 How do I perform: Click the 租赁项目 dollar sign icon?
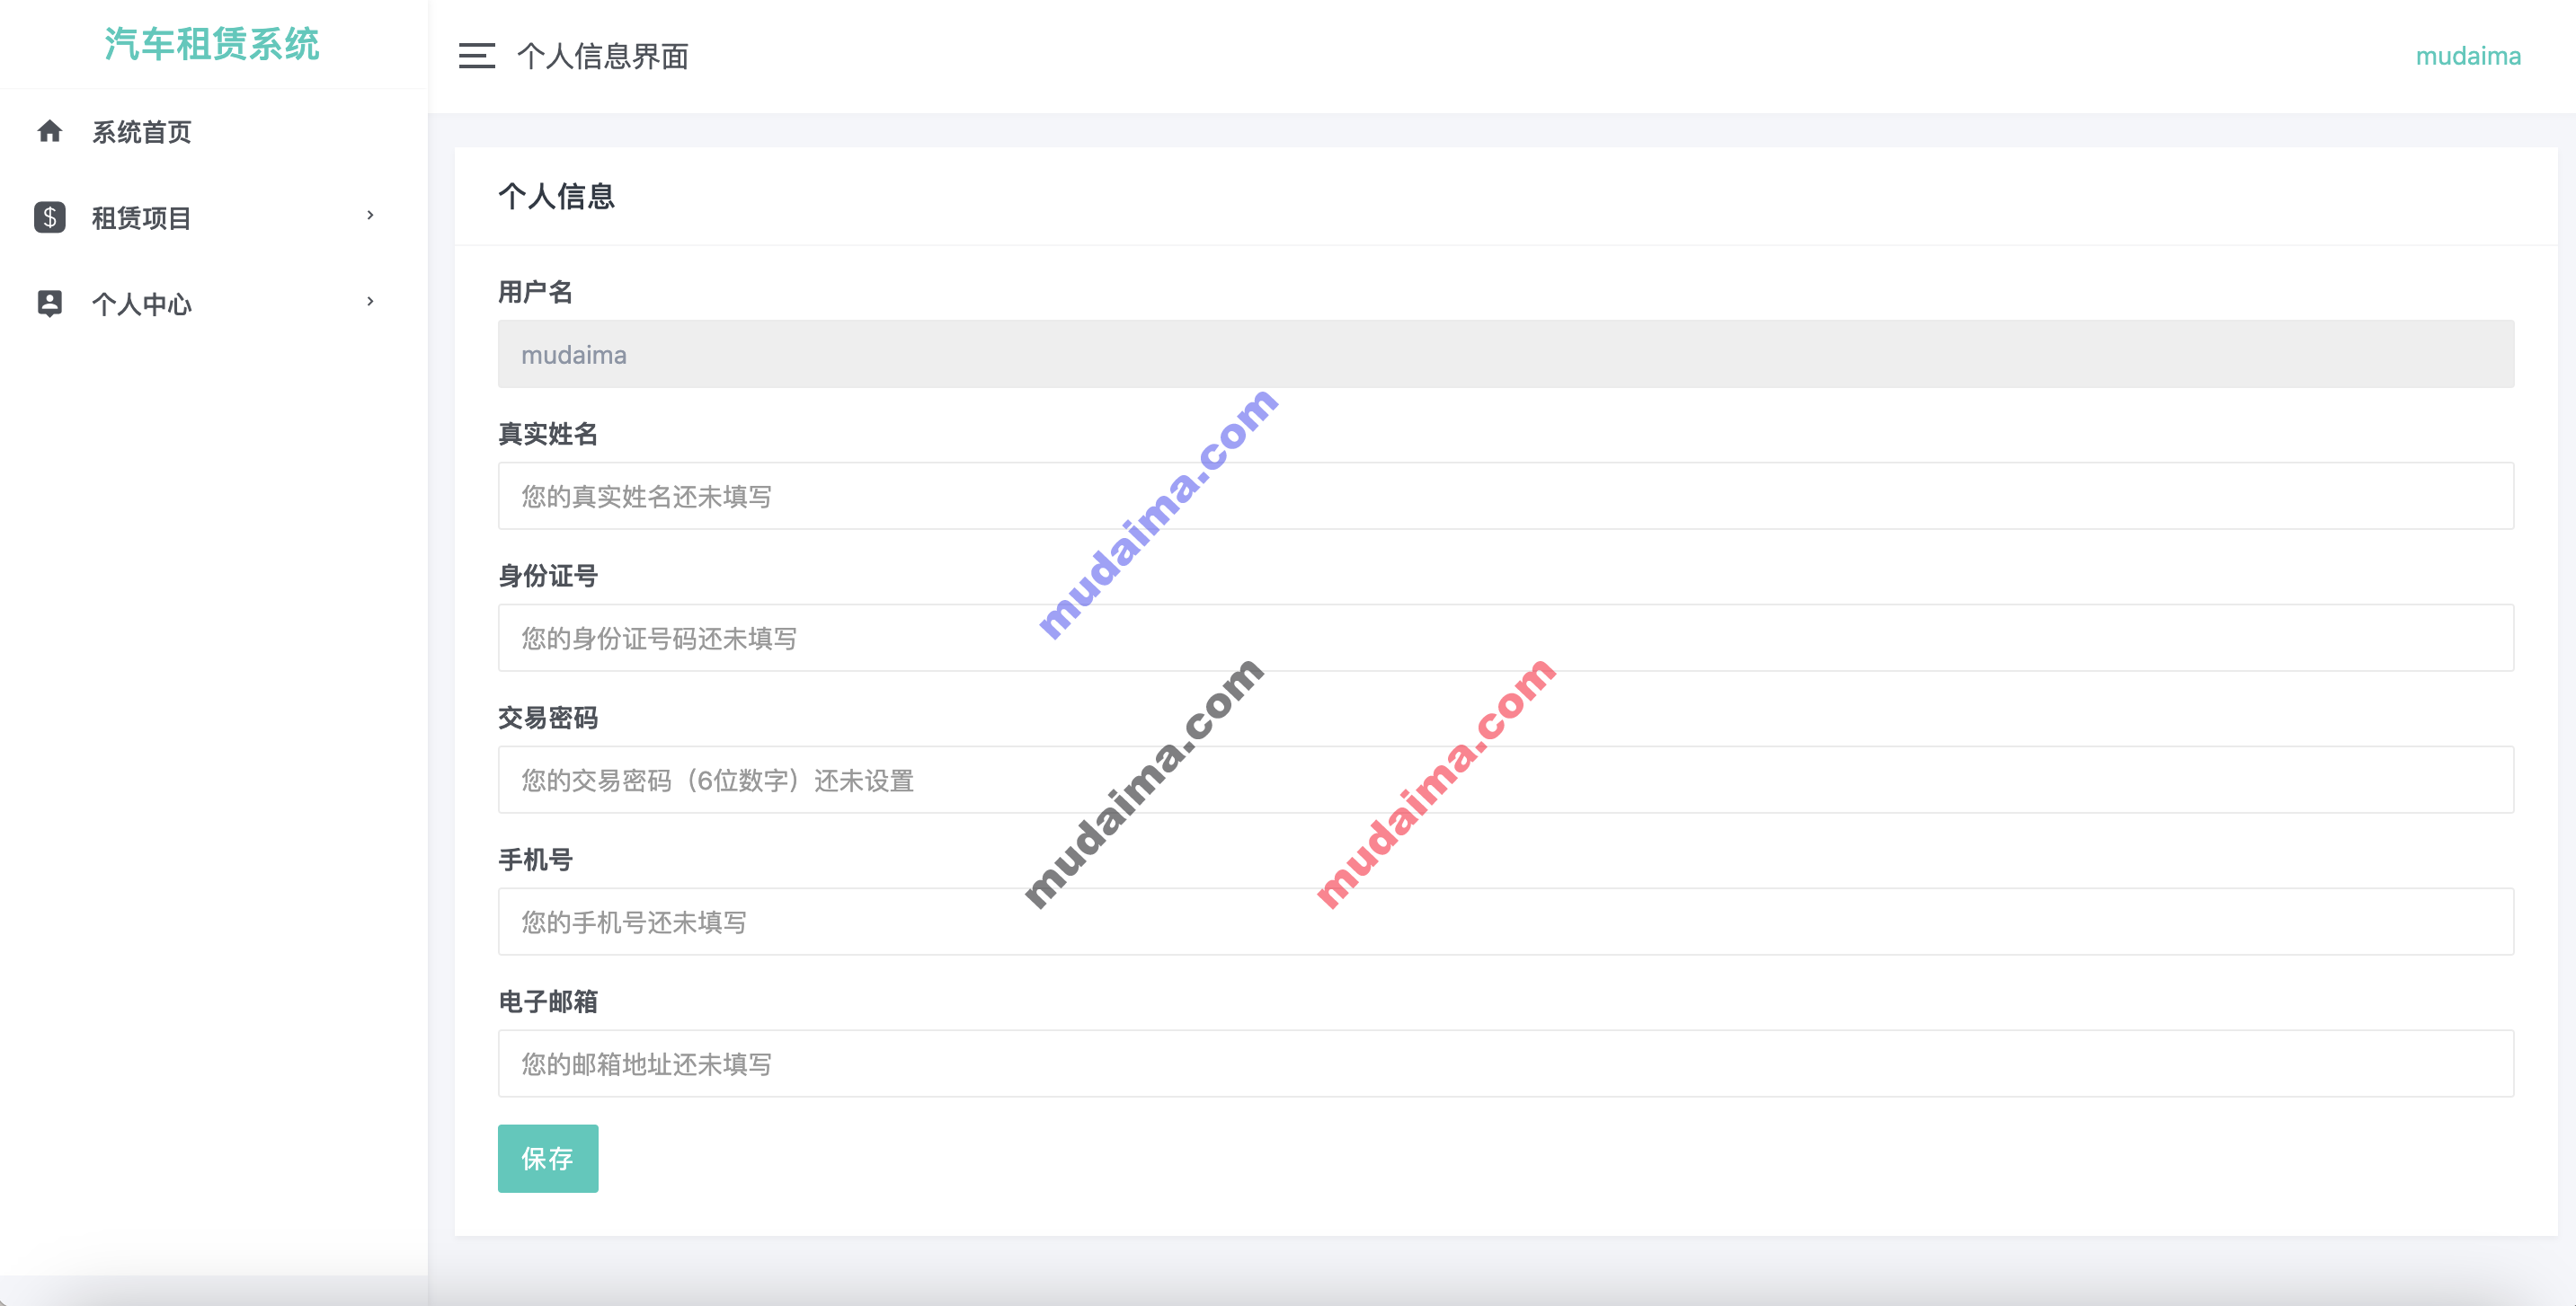(x=49, y=216)
